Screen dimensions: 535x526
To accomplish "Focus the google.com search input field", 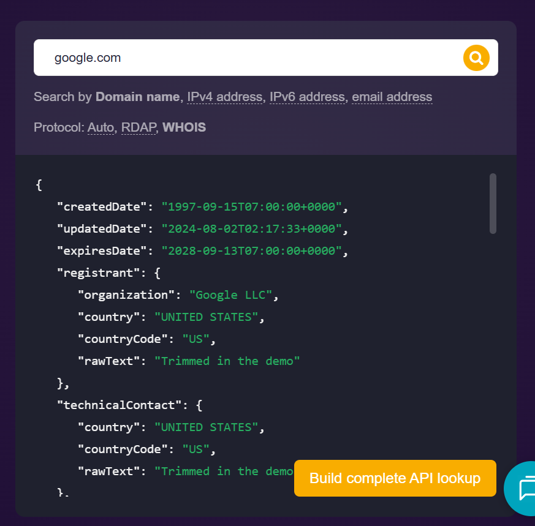I will click(245, 58).
